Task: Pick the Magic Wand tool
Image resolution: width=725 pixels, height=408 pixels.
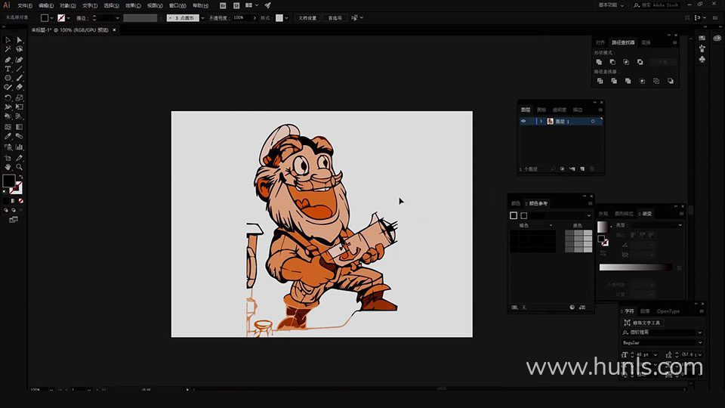Action: [x=8, y=49]
